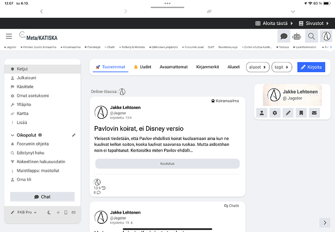The image size is (335, 232).
Task: Expand the Sivustot menu
Action: pyautogui.click(x=314, y=23)
